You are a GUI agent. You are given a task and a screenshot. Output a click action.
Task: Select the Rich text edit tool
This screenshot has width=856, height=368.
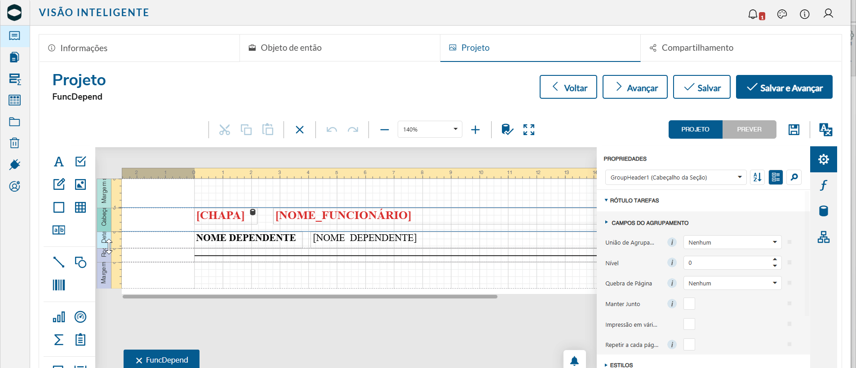(x=59, y=184)
